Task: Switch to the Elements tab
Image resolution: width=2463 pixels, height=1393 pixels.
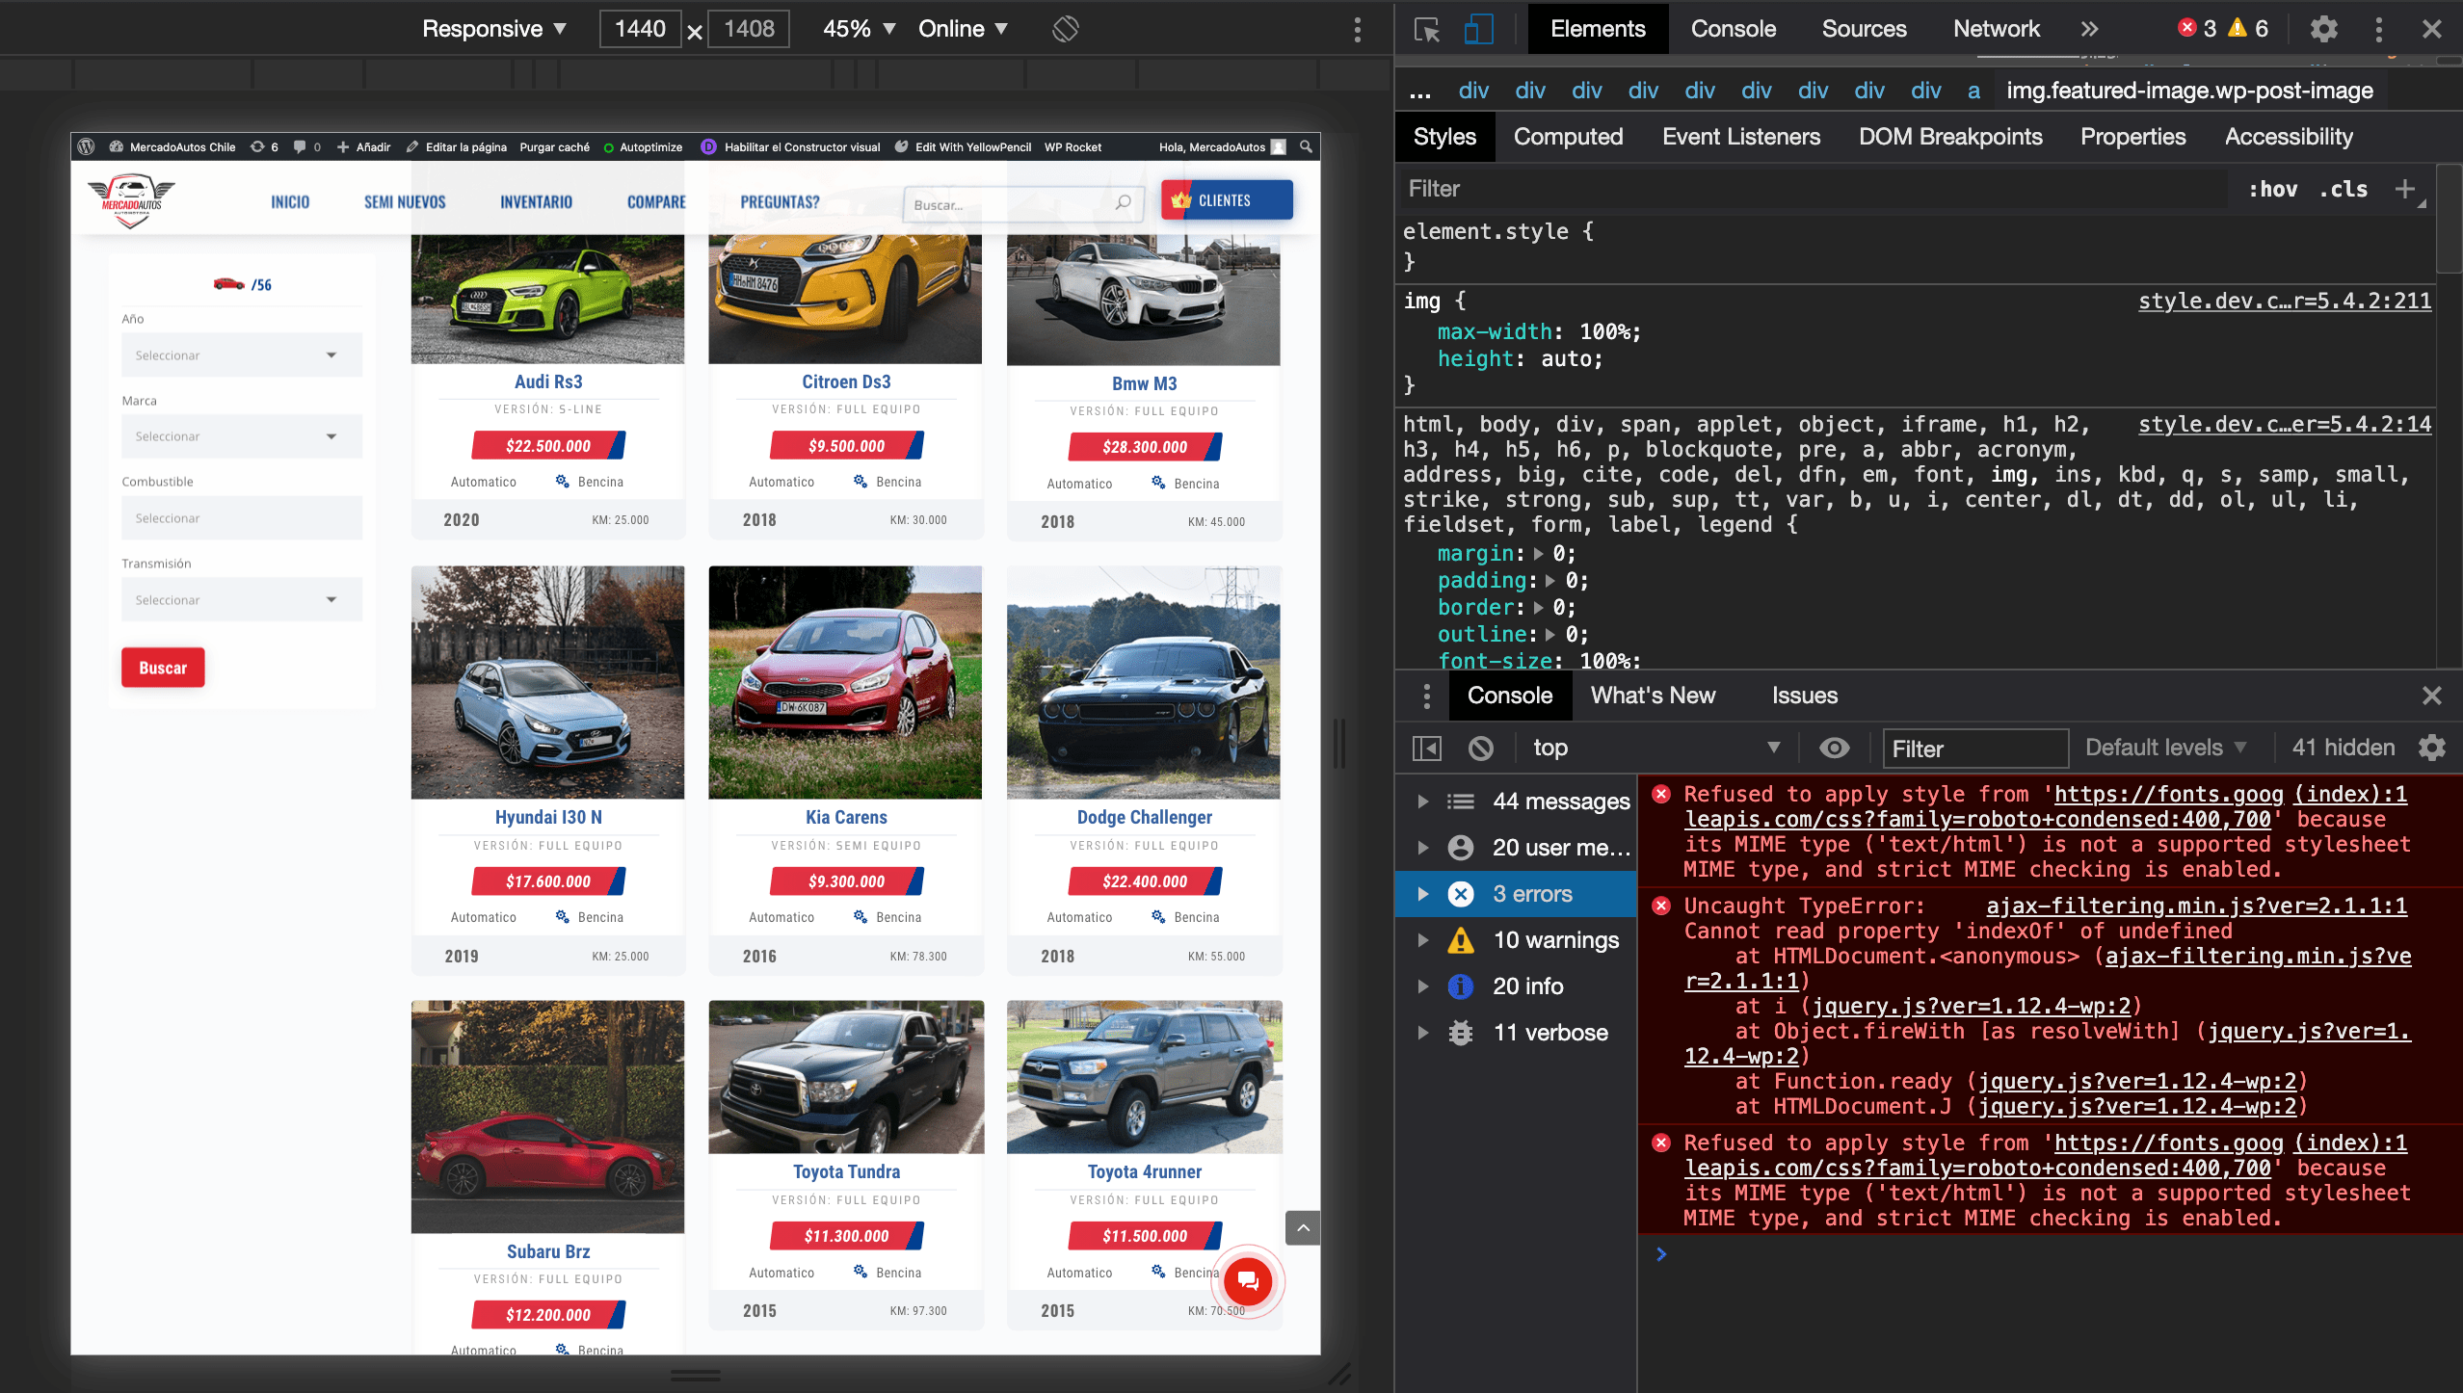Action: (1598, 29)
